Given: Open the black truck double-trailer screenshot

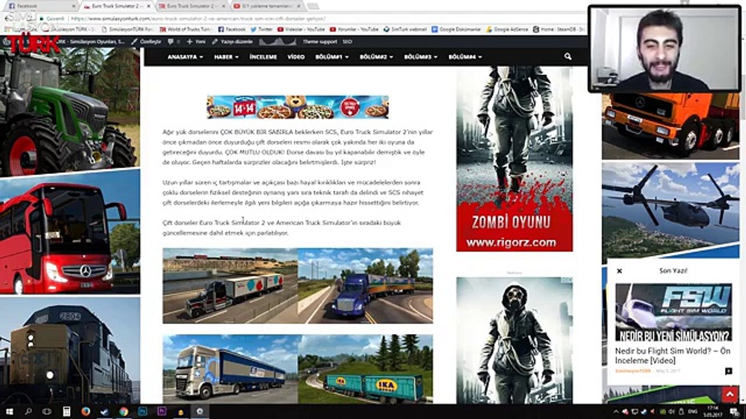Looking at the screenshot, I should 230,286.
